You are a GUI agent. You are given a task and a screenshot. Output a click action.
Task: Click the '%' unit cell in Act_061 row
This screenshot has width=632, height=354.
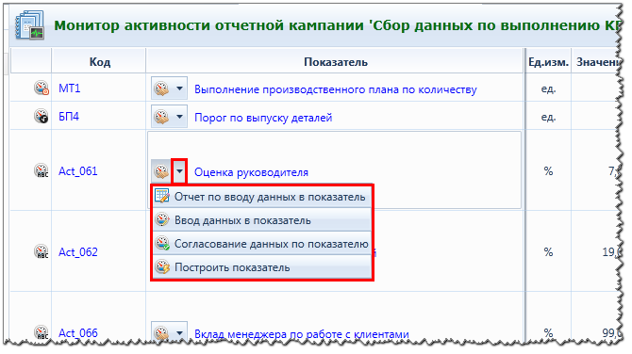(x=548, y=171)
